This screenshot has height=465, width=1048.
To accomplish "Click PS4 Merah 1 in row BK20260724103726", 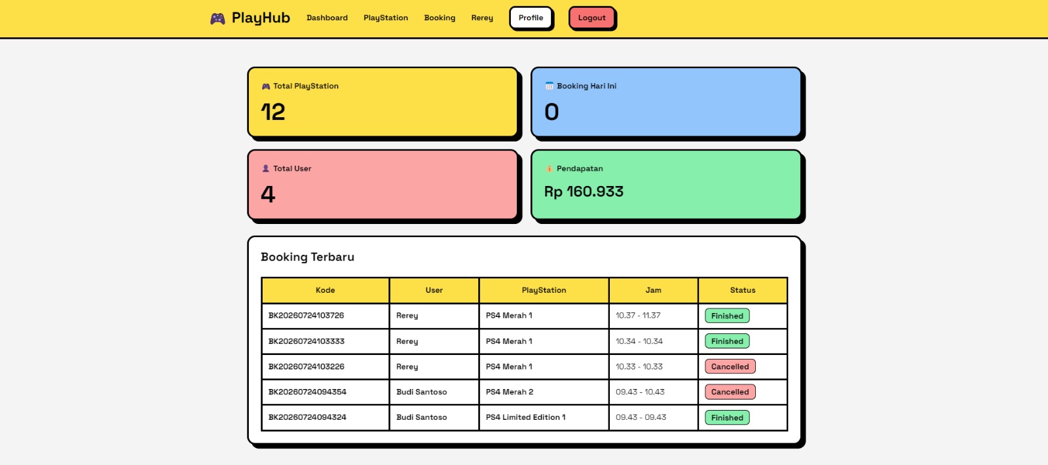I will [x=509, y=316].
